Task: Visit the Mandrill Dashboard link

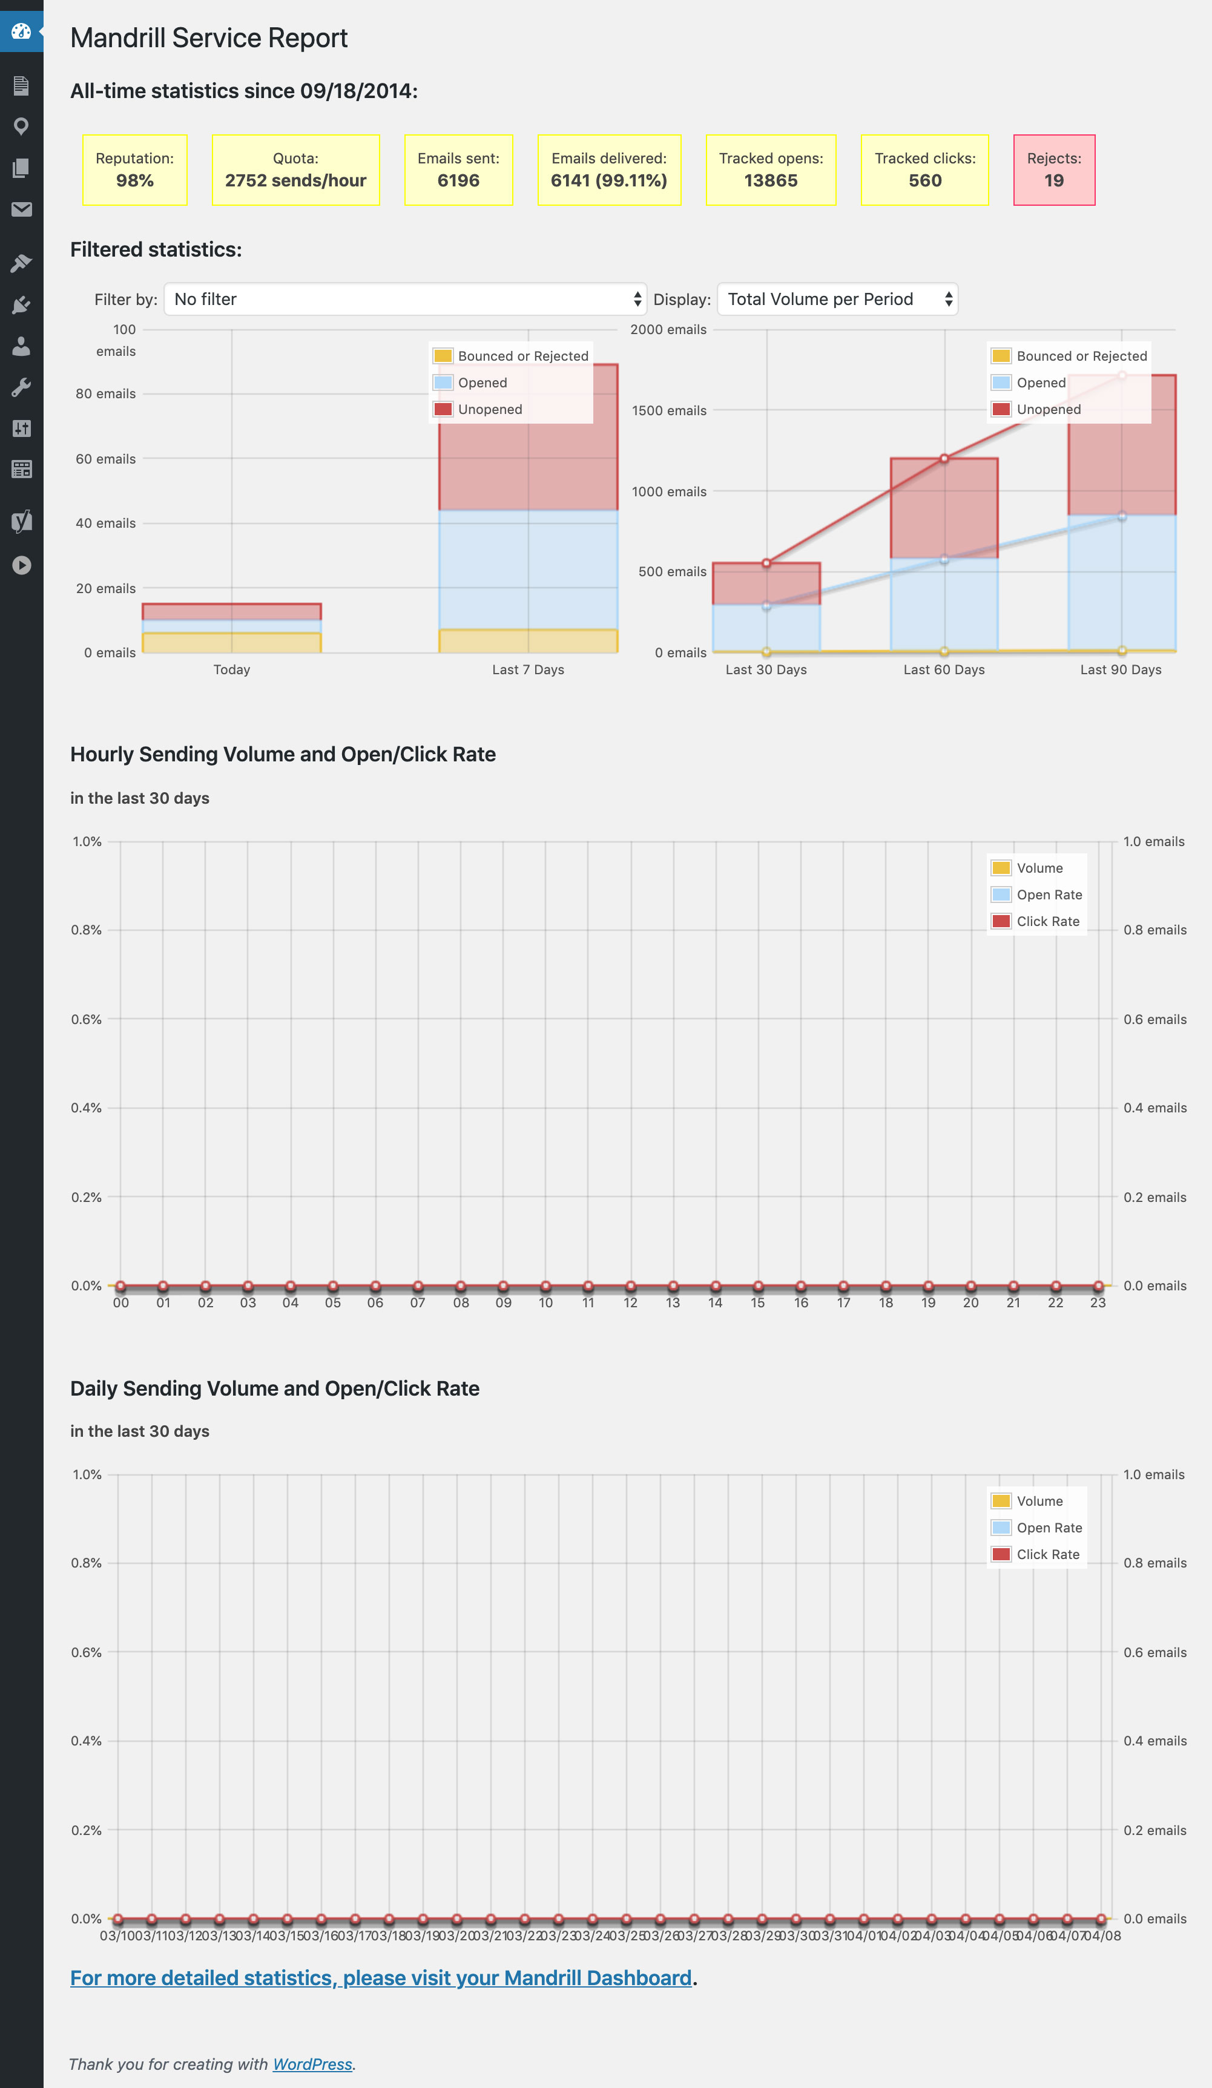Action: click(x=381, y=1978)
